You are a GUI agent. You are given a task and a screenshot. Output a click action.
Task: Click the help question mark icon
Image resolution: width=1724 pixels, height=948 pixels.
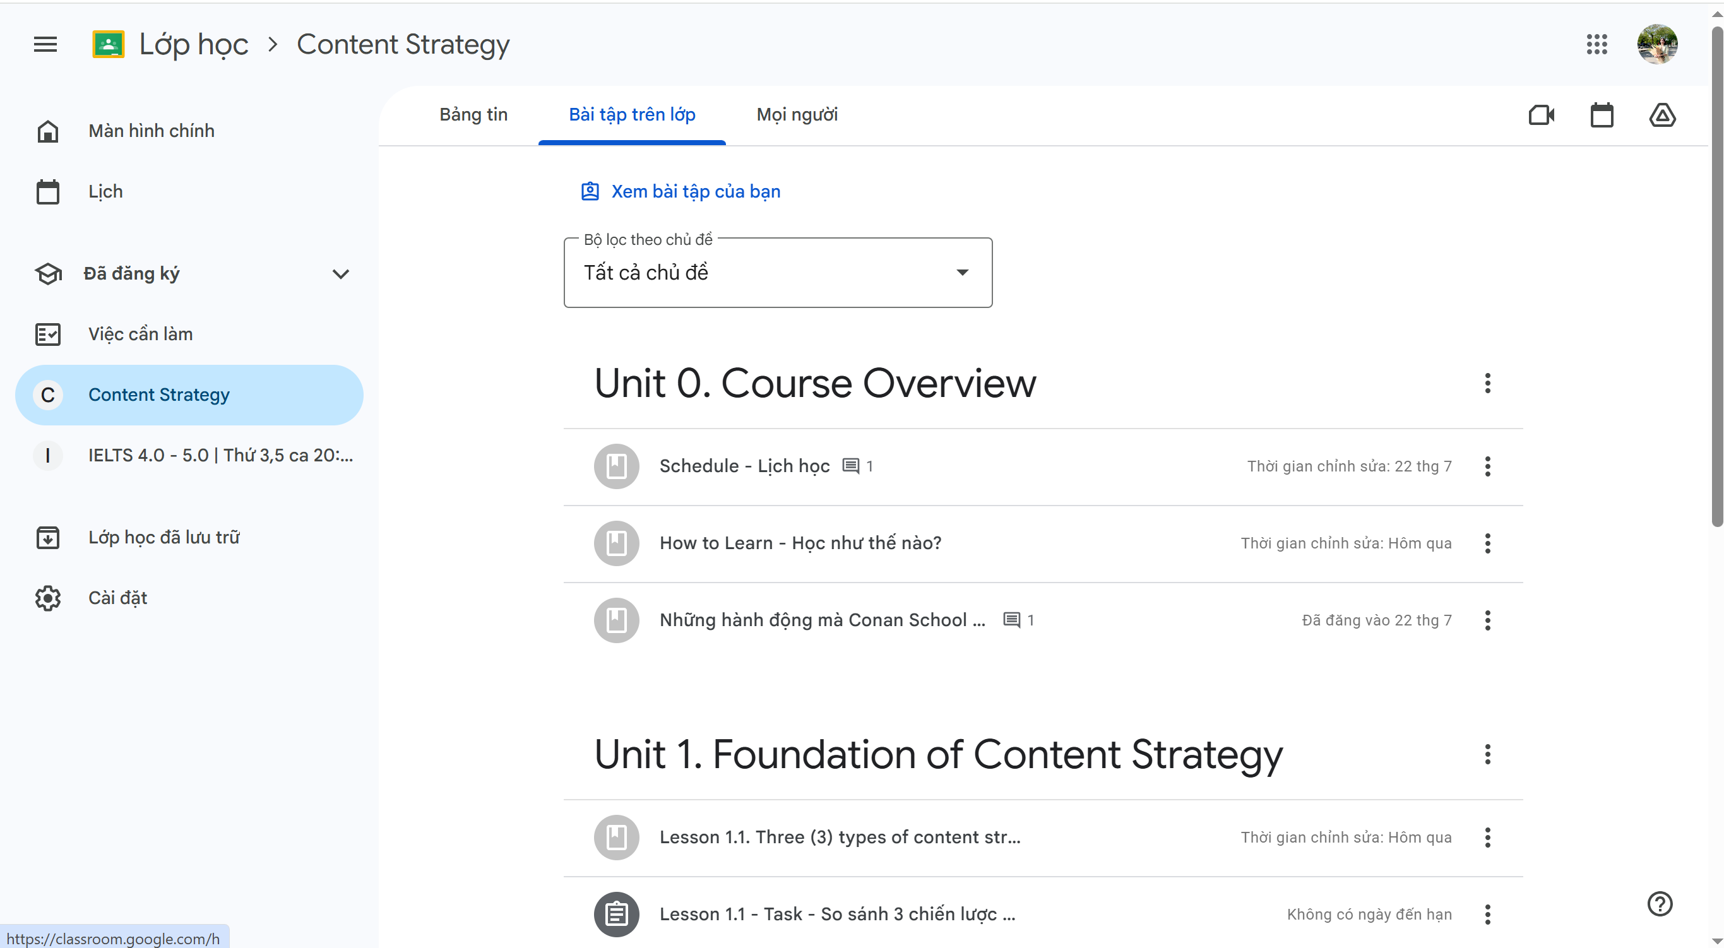[x=1659, y=904]
